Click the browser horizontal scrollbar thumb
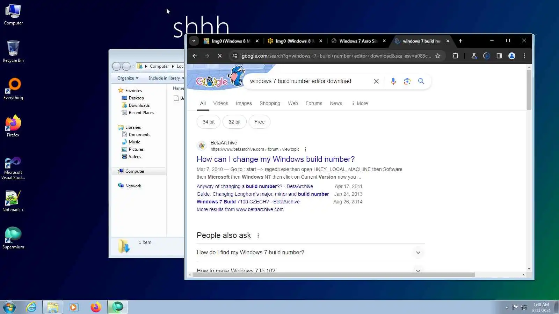 [334, 275]
